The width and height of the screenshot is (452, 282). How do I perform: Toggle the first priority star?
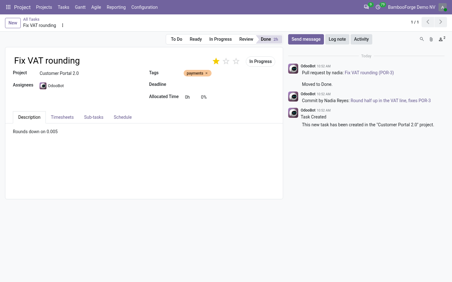tap(216, 61)
